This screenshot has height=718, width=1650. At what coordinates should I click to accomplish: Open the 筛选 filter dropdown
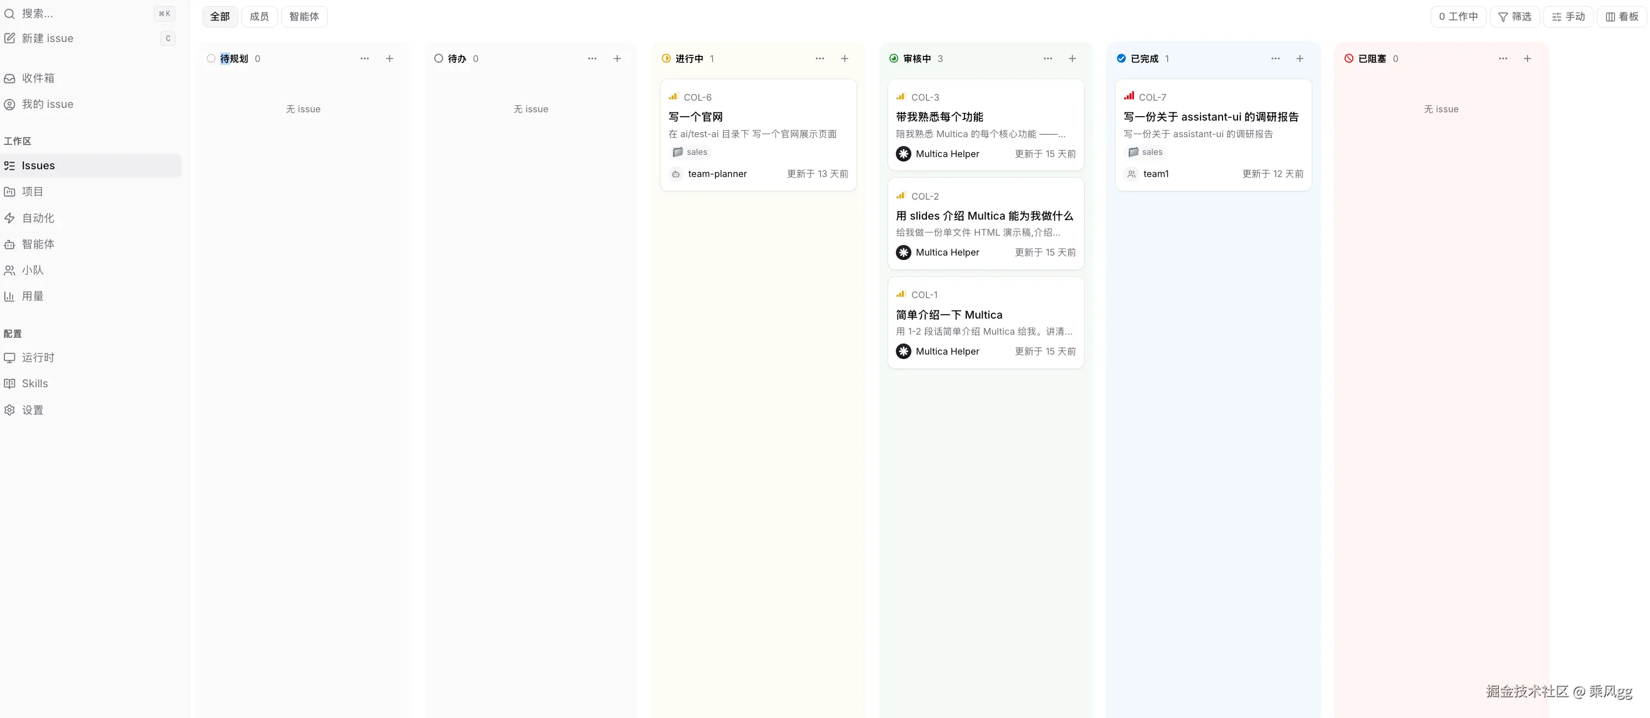click(1515, 17)
